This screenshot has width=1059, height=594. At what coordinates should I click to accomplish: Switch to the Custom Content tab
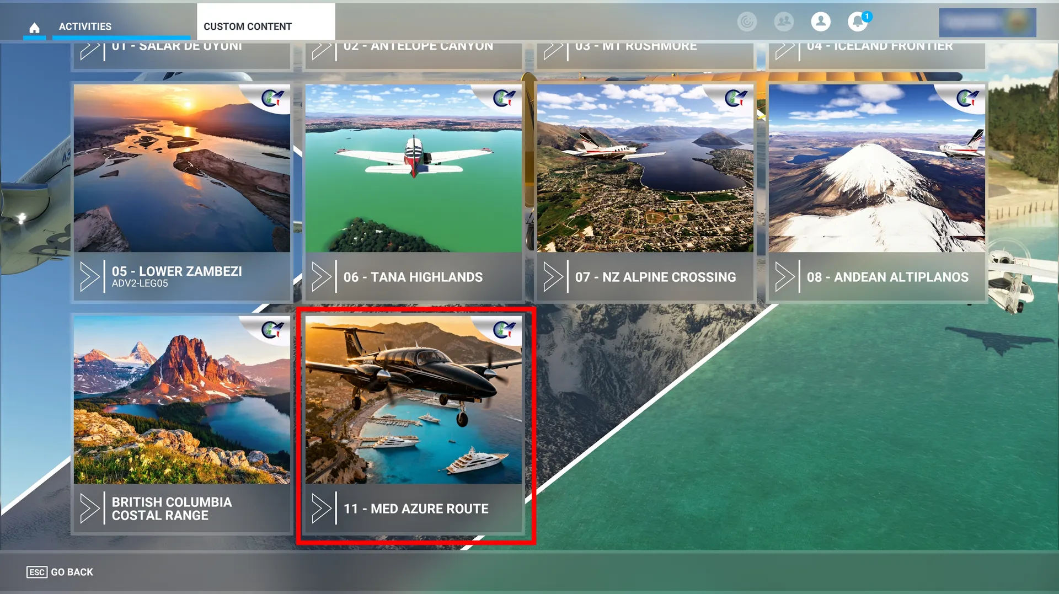pos(248,26)
